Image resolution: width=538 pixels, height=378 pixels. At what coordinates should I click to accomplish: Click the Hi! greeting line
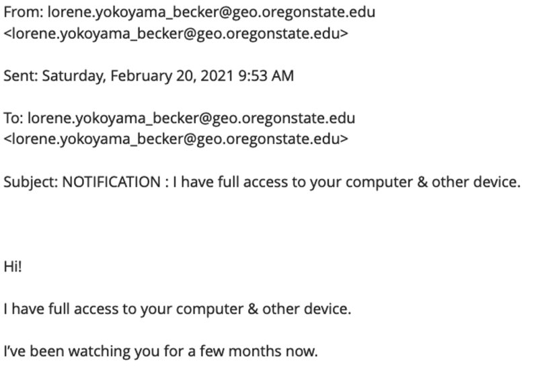(x=13, y=266)
